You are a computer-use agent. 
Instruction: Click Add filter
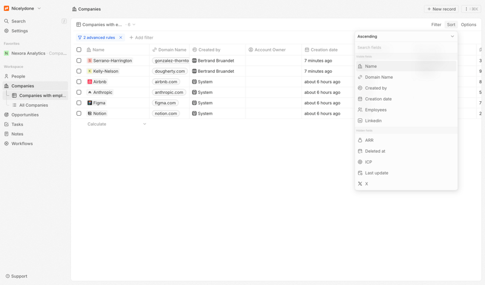[141, 38]
